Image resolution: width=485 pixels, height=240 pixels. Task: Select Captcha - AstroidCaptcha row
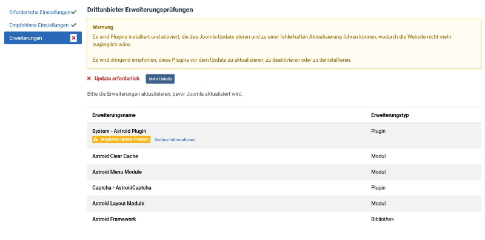point(284,188)
